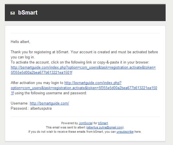Click the token line 5f355e5d00a2bea677b613221ea1501f of first link

41,72
